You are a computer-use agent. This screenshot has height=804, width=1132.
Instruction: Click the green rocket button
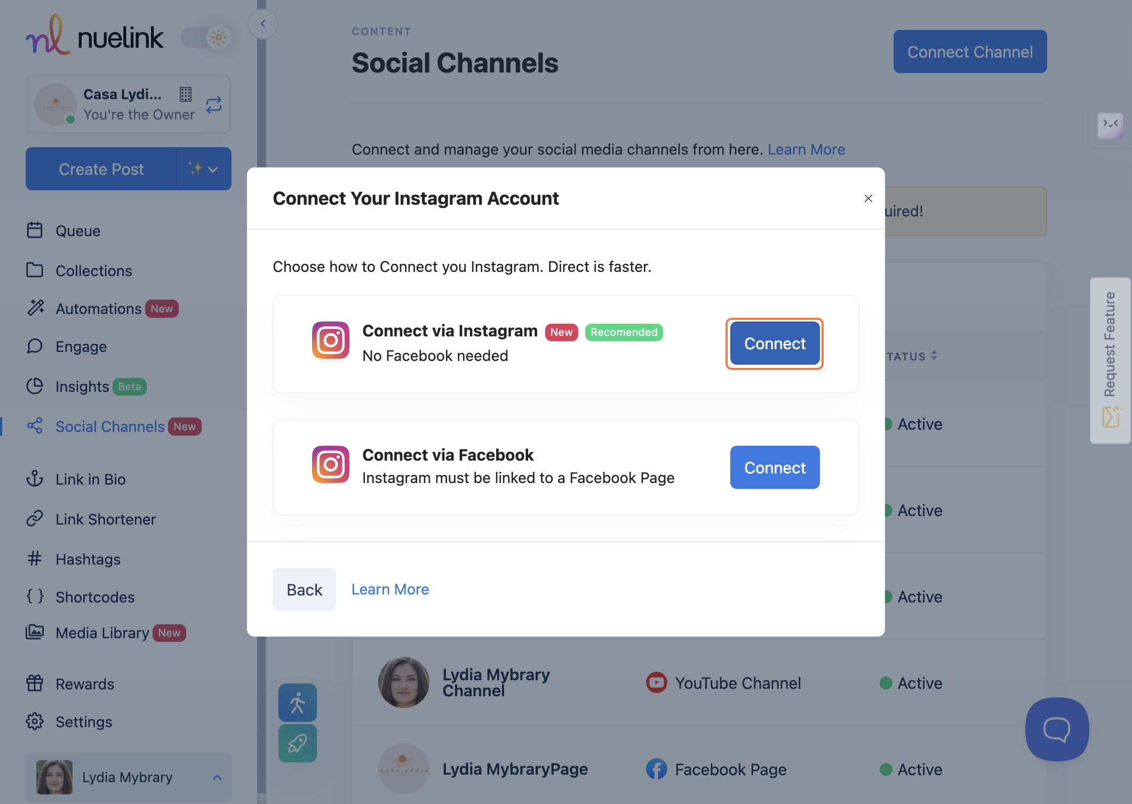[x=298, y=743]
